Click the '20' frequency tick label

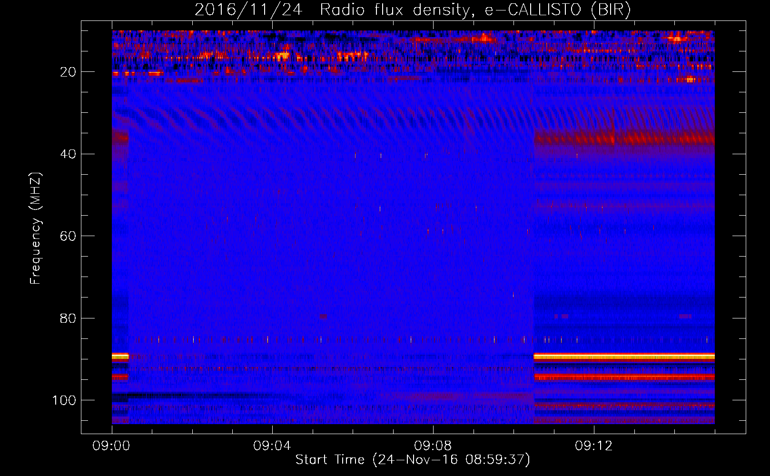[69, 72]
